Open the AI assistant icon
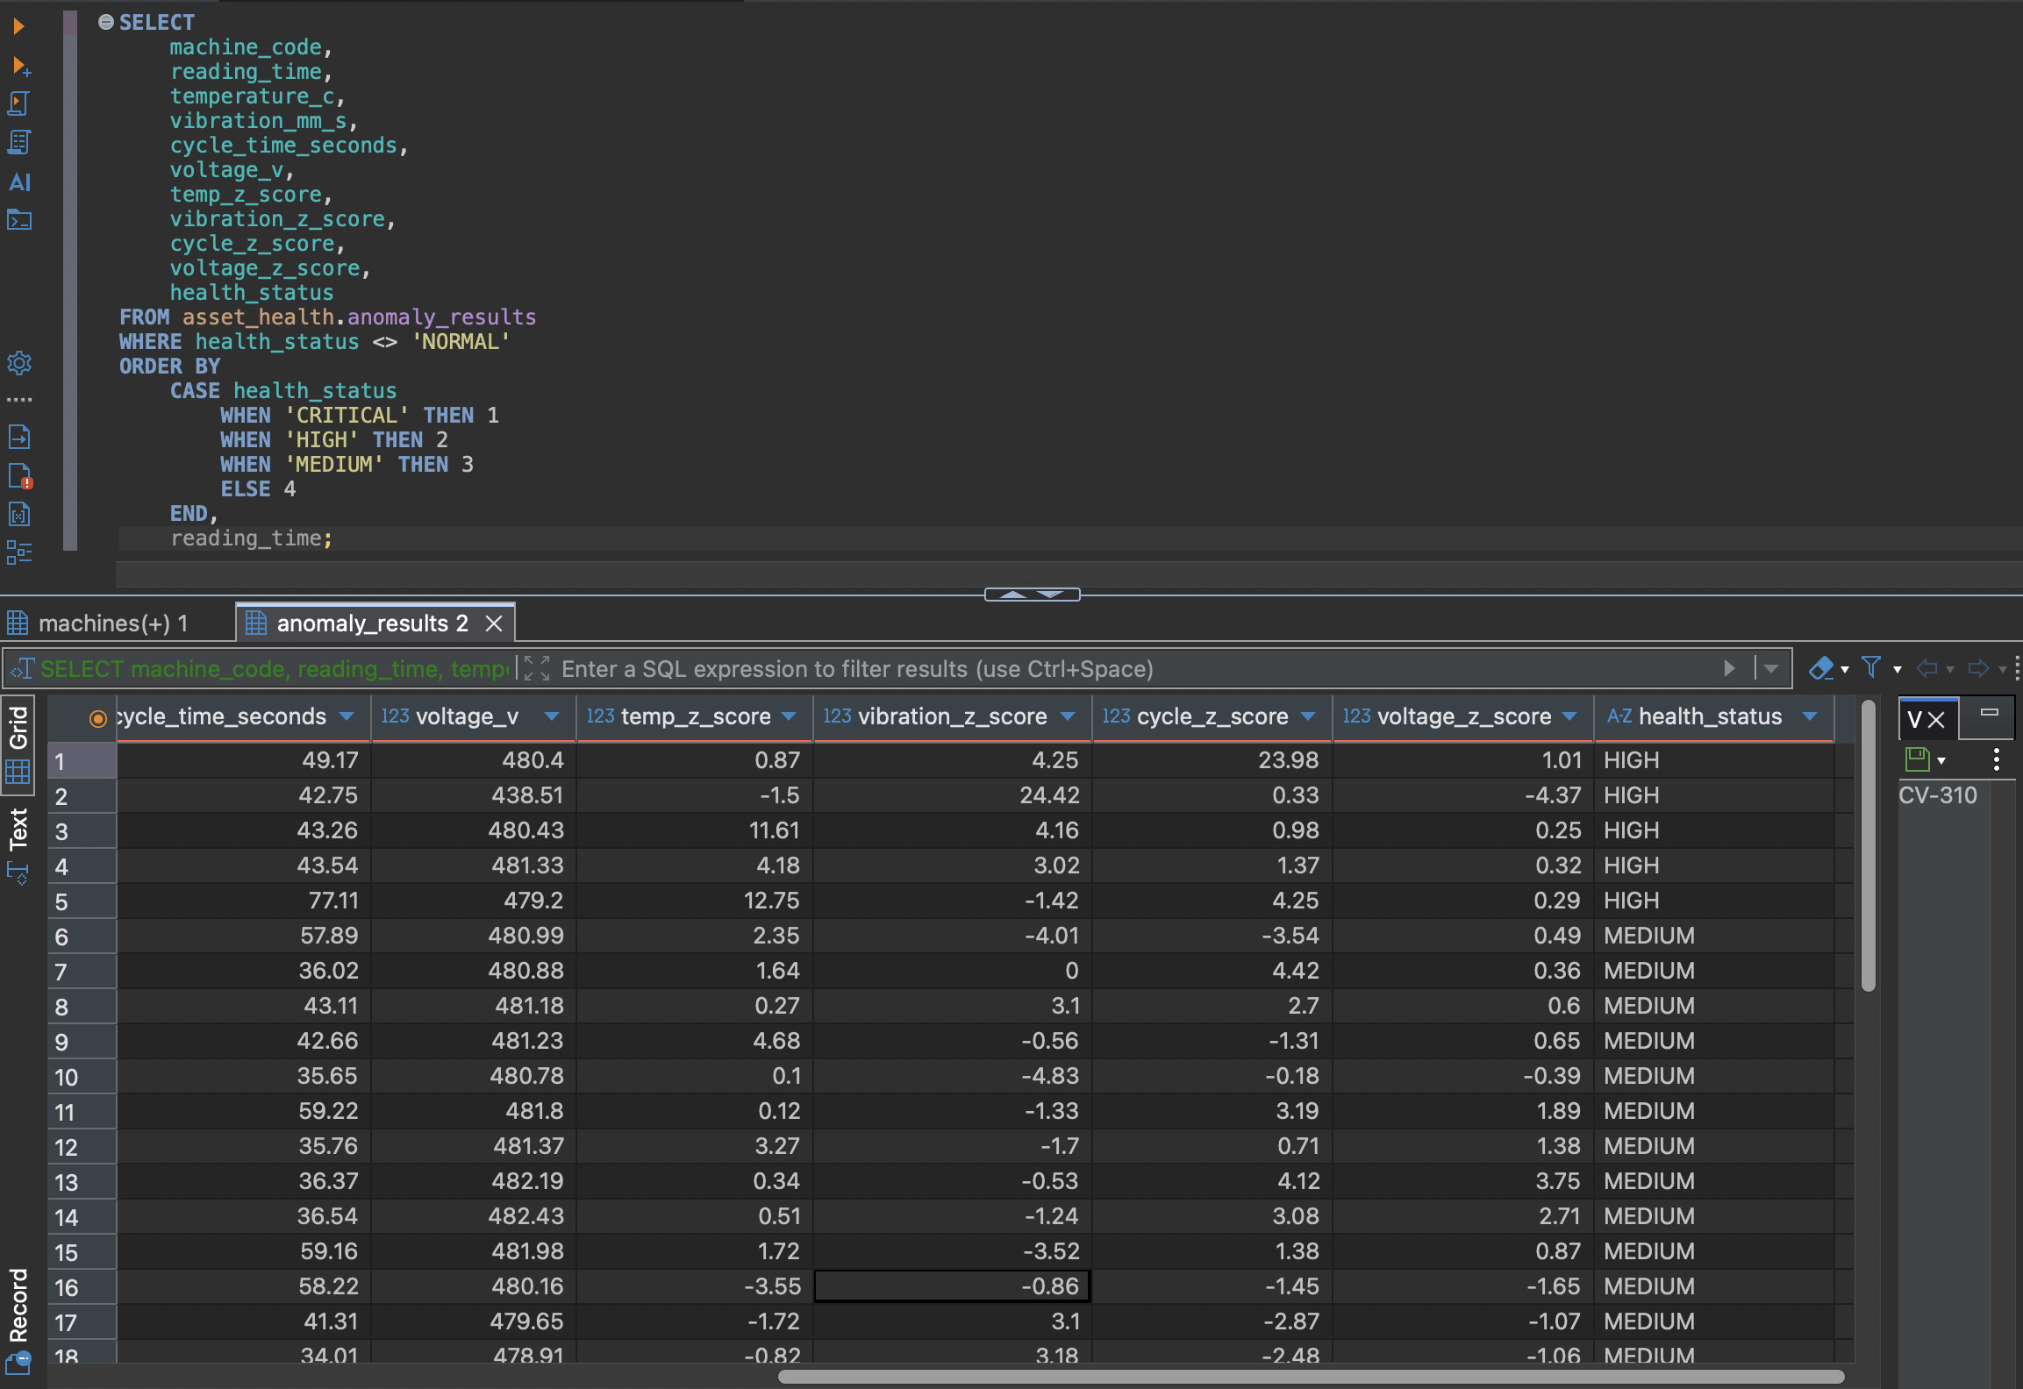This screenshot has width=2023, height=1389. [19, 182]
